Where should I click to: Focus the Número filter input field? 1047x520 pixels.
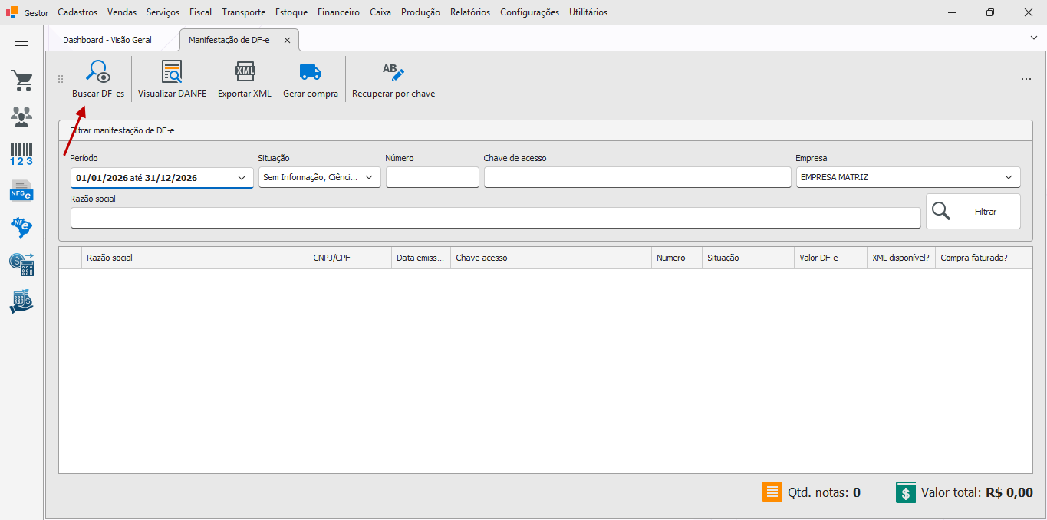click(x=433, y=178)
